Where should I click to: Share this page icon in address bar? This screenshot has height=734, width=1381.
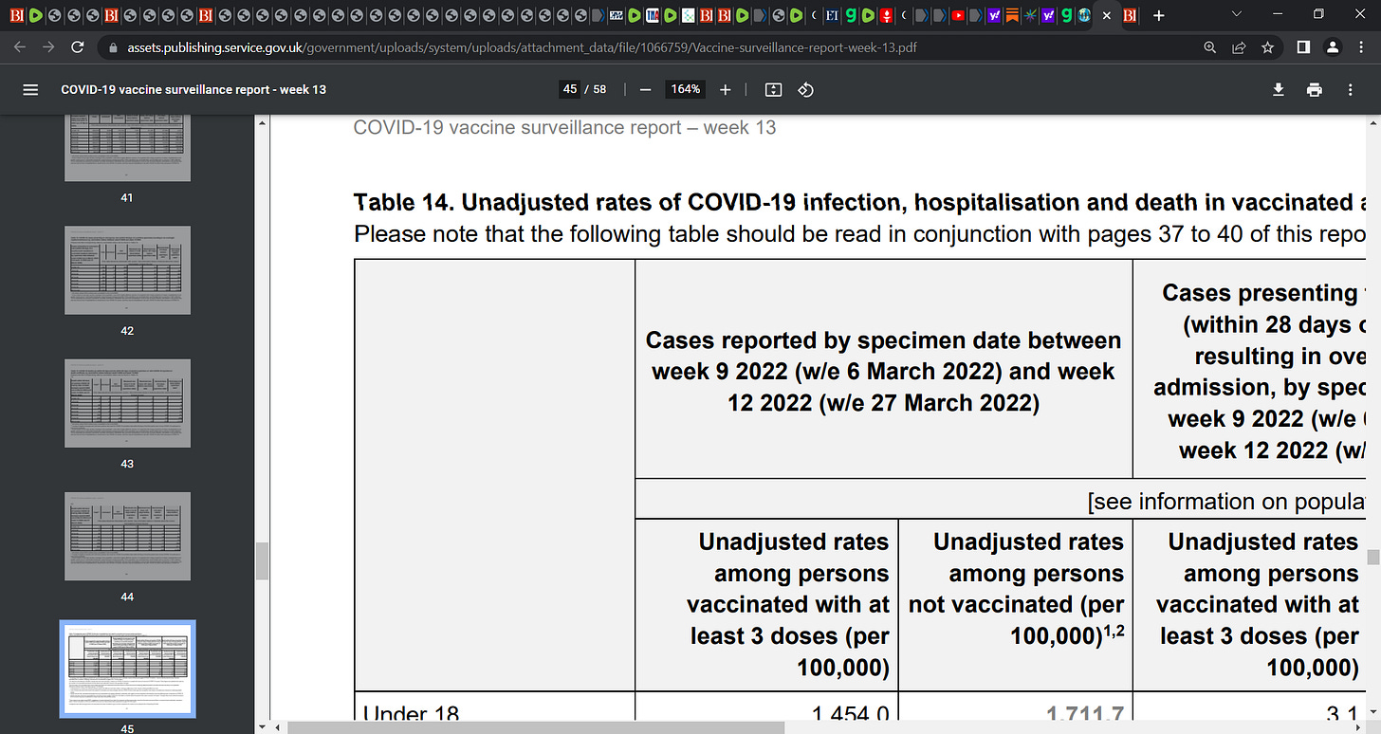[1239, 47]
